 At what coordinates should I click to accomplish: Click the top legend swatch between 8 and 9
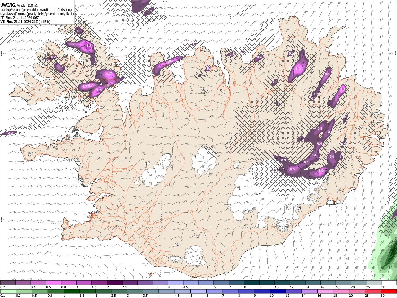pos(252,283)
